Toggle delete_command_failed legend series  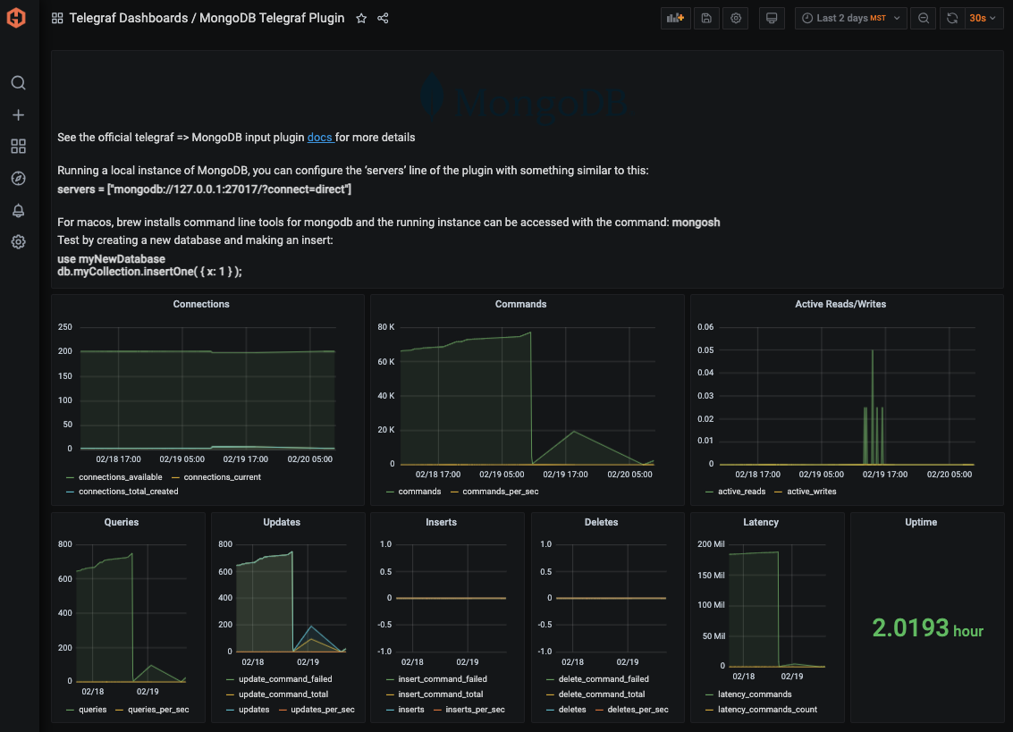(x=604, y=679)
